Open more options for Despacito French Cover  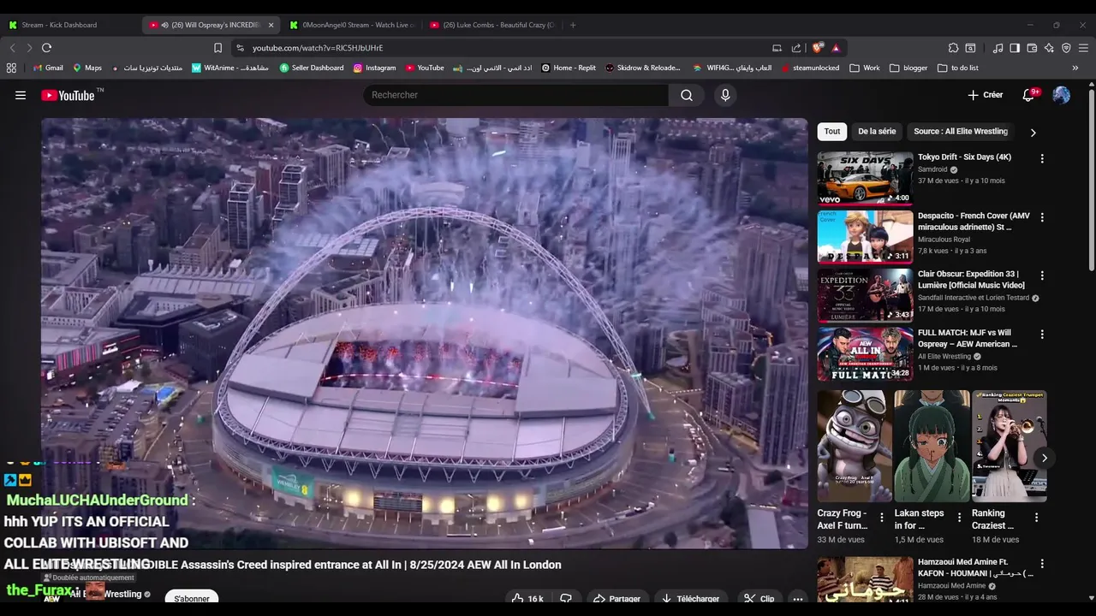tap(1042, 217)
